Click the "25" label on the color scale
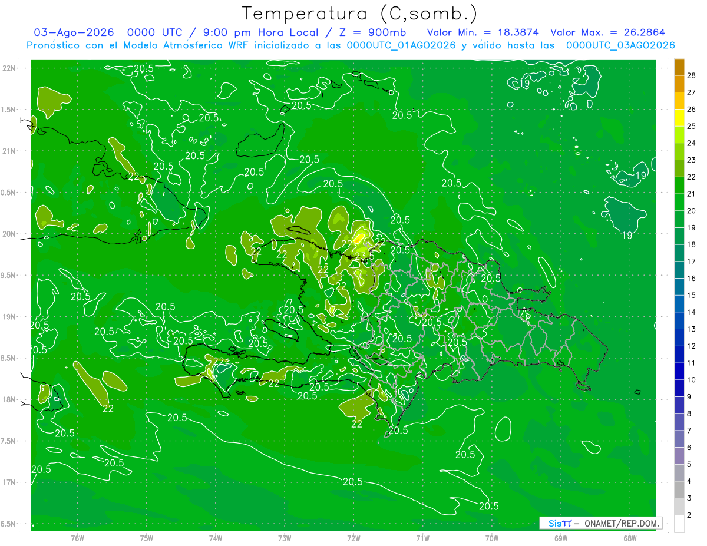The image size is (707, 546). point(692,126)
